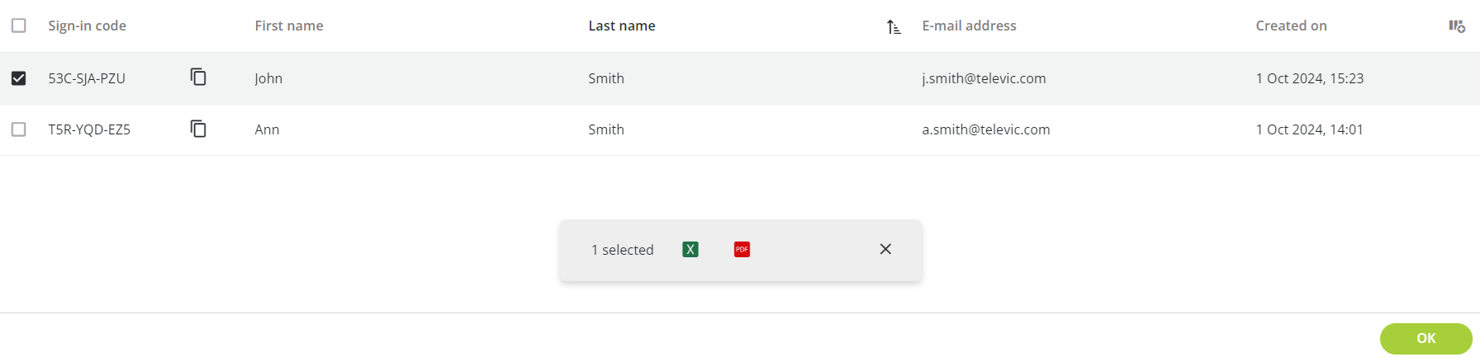This screenshot has height=357, width=1480.
Task: Sort by Created on column
Action: pyautogui.click(x=1291, y=26)
